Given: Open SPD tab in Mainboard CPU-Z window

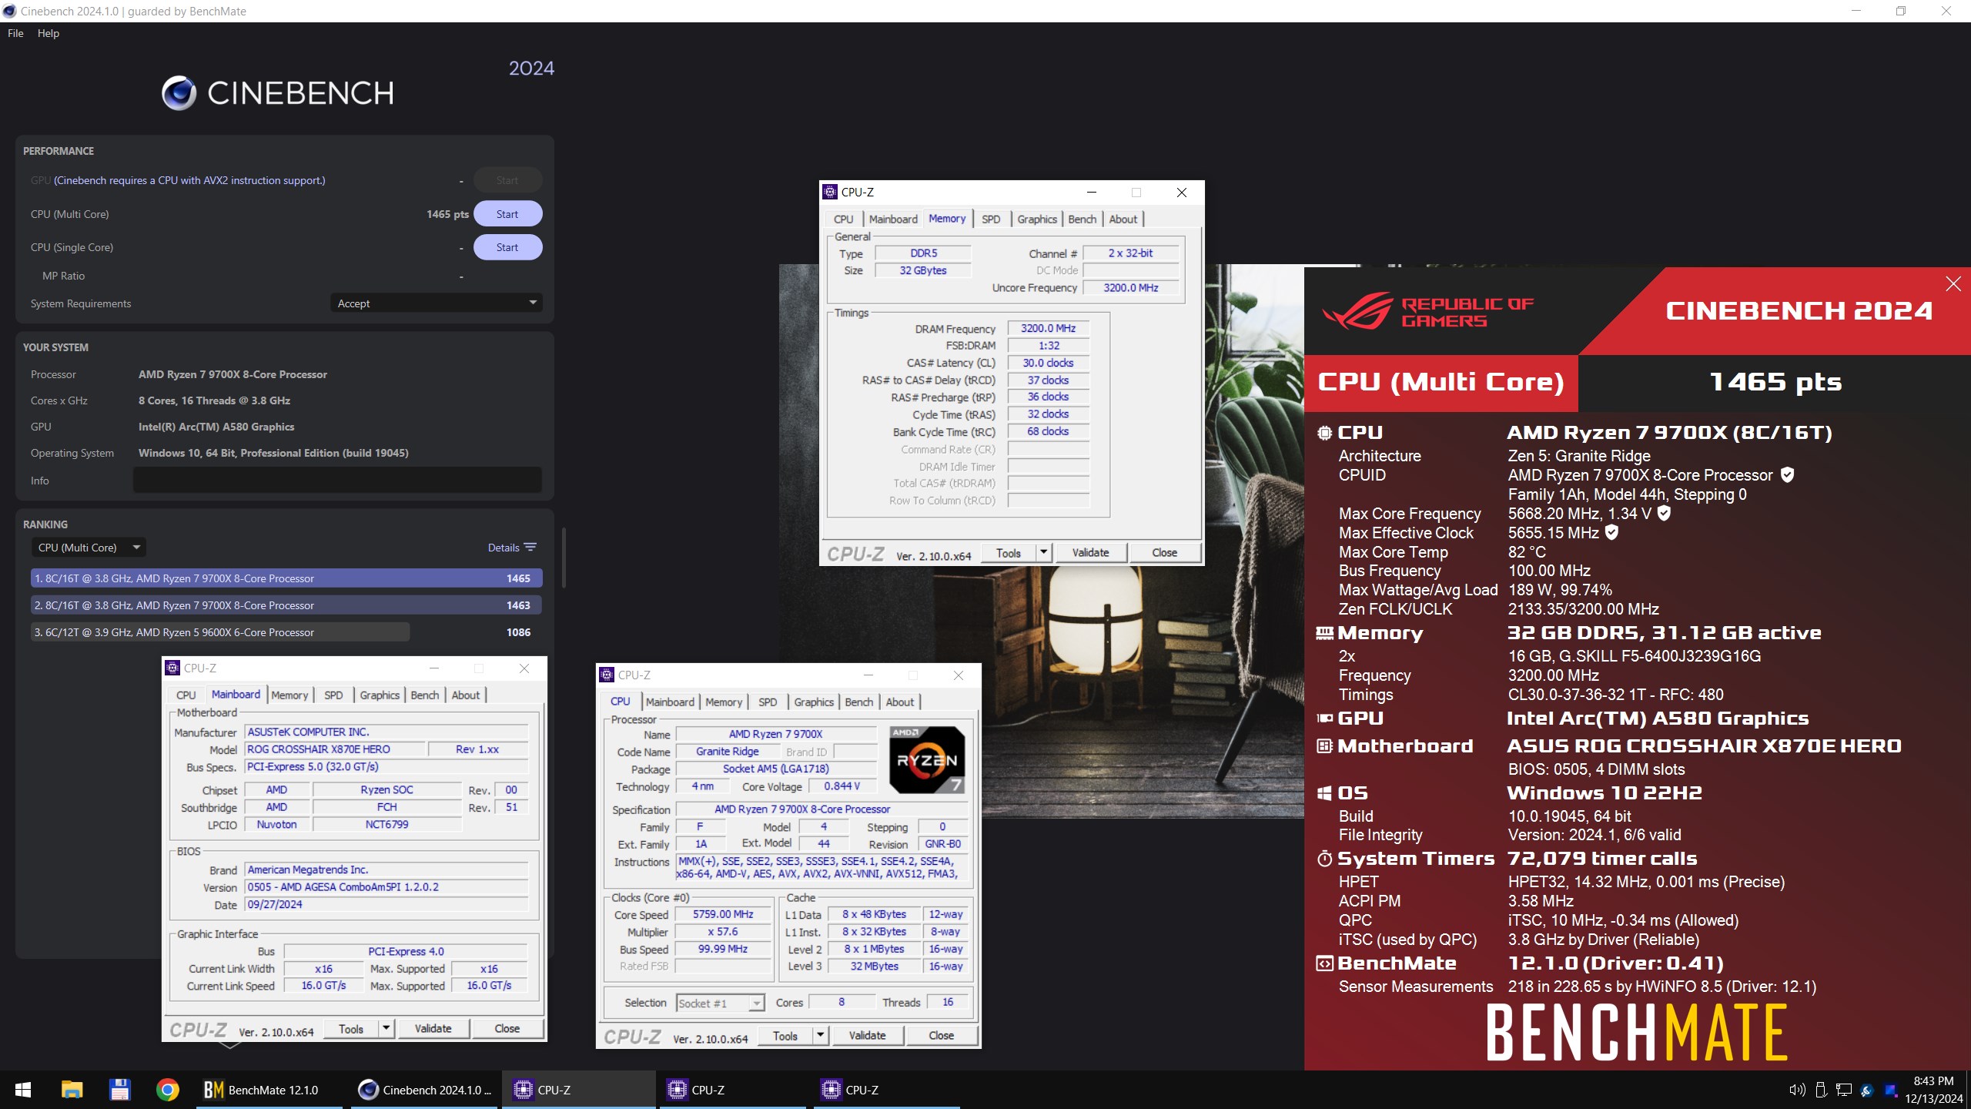Looking at the screenshot, I should click(333, 695).
